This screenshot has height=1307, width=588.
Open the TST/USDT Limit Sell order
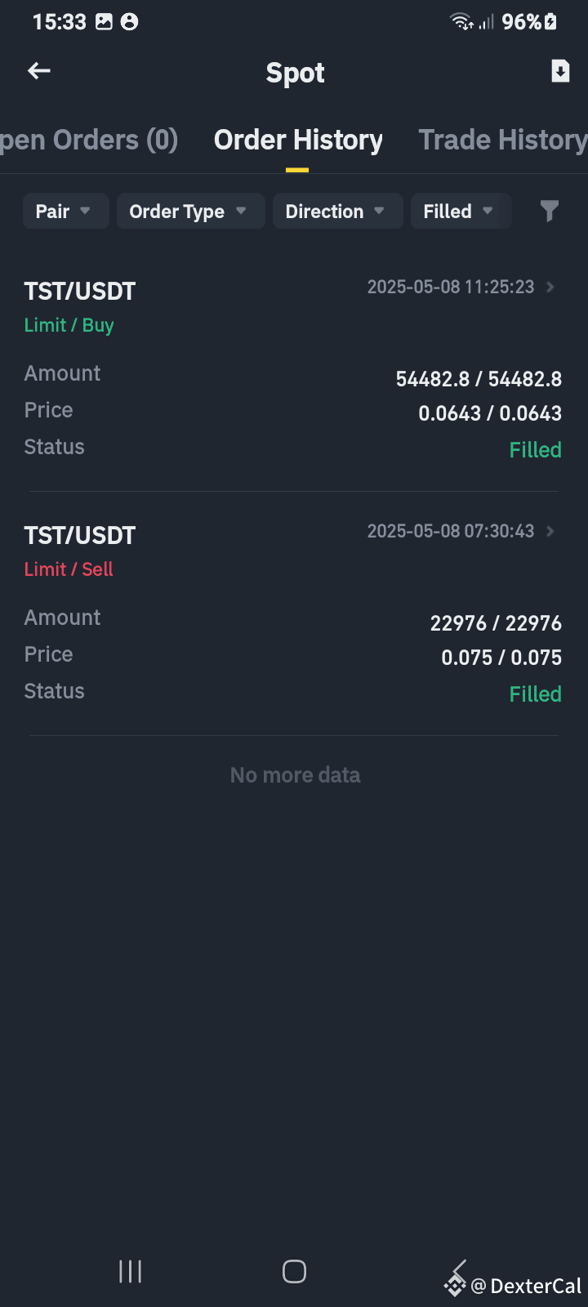[294, 614]
